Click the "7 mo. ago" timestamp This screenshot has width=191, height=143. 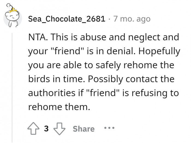click(132, 19)
